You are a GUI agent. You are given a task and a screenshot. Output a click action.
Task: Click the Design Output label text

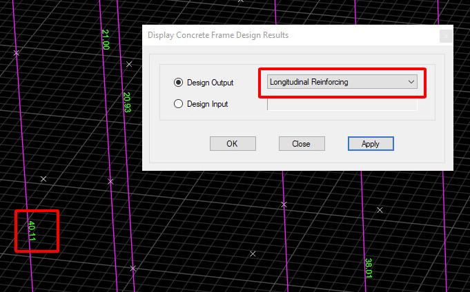point(210,83)
